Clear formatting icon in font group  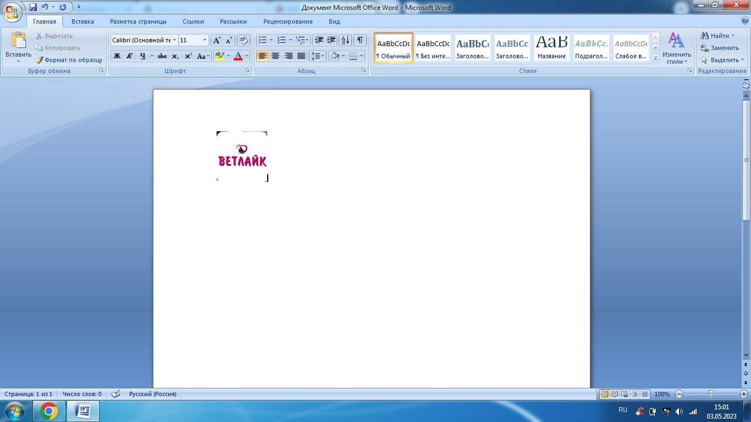pyautogui.click(x=244, y=40)
